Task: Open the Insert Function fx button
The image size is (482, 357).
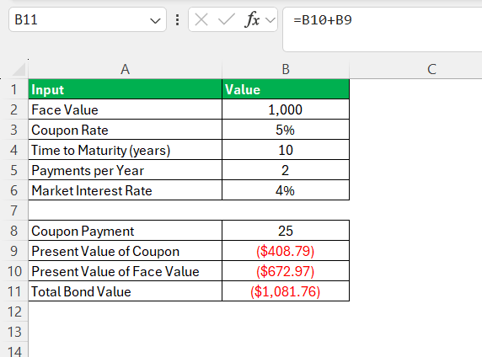Action: (x=252, y=20)
